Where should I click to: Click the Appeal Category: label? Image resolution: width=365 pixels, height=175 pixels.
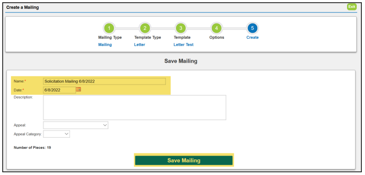click(x=28, y=134)
